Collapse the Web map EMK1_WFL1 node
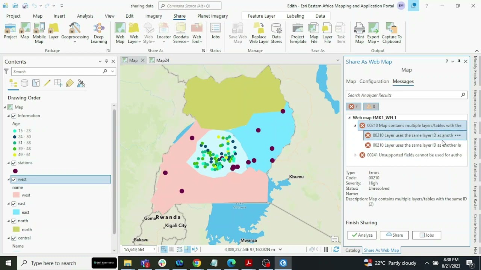 [349, 118]
